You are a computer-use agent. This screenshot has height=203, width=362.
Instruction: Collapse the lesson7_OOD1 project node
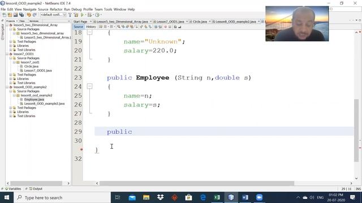[7, 54]
